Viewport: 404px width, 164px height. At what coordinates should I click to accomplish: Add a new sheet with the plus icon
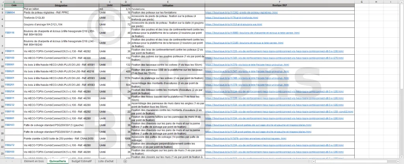125,161
